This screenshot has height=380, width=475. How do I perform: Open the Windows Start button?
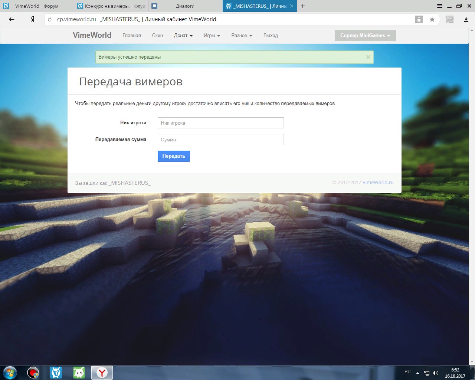click(10, 372)
